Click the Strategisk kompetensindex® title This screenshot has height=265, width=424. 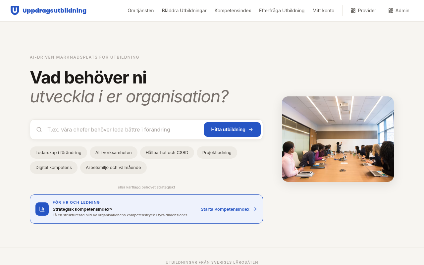82,209
